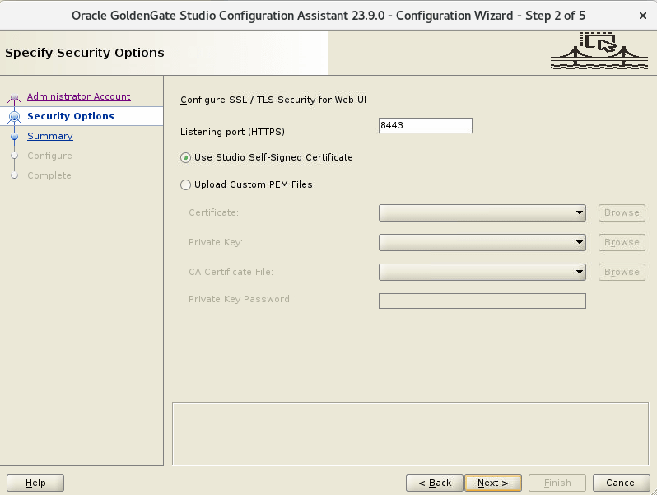Click the Finish button
Viewport: 657px width, 495px height.
coord(557,483)
